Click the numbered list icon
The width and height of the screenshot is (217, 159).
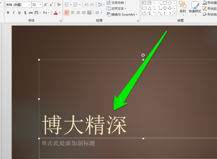[76, 5]
